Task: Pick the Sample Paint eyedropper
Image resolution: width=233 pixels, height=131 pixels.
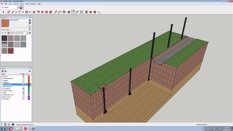Action: (x=30, y=29)
